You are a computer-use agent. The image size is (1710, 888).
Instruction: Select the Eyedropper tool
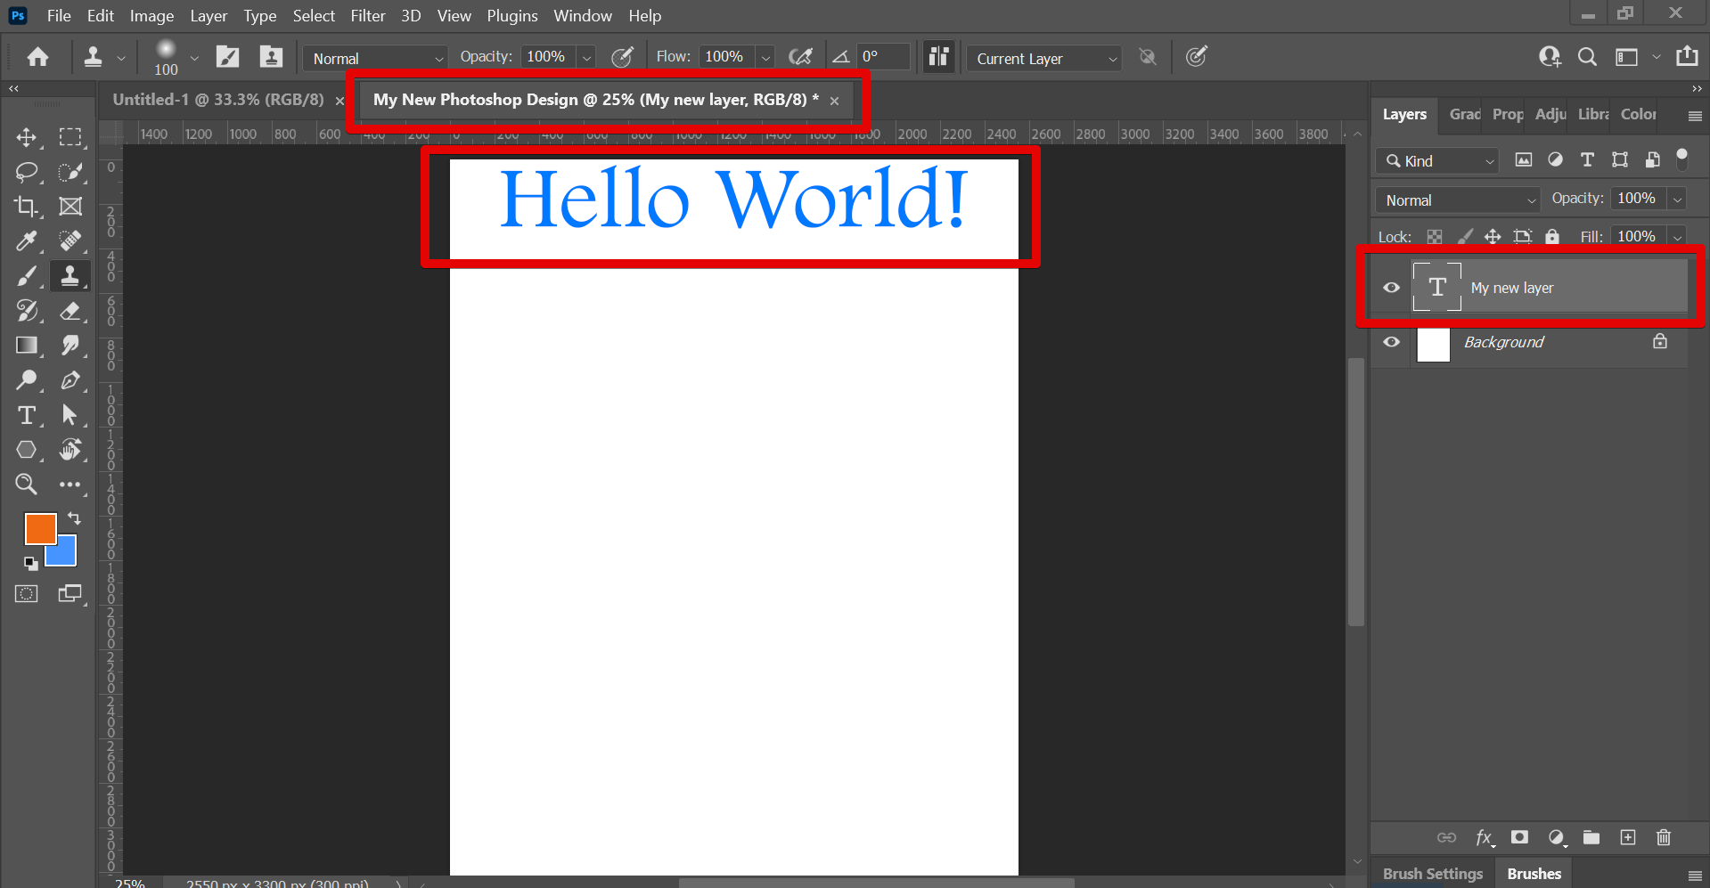(26, 240)
